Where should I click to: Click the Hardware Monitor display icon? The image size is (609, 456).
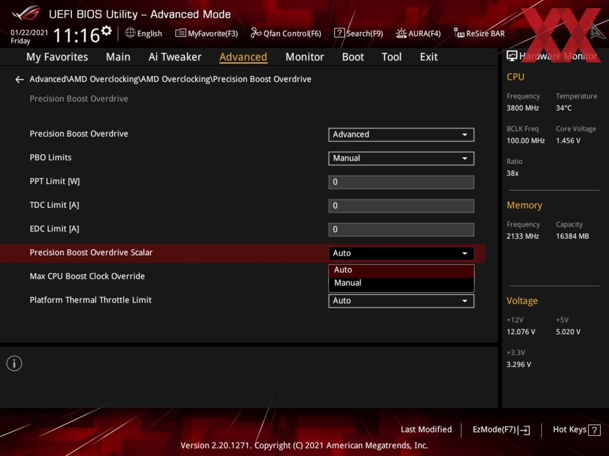(x=512, y=56)
